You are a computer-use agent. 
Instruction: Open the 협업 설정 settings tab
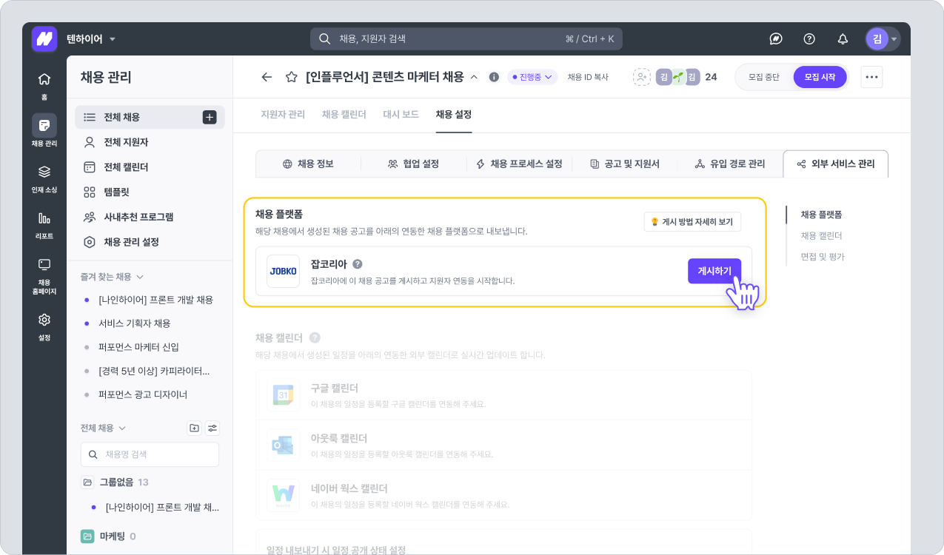[413, 164]
